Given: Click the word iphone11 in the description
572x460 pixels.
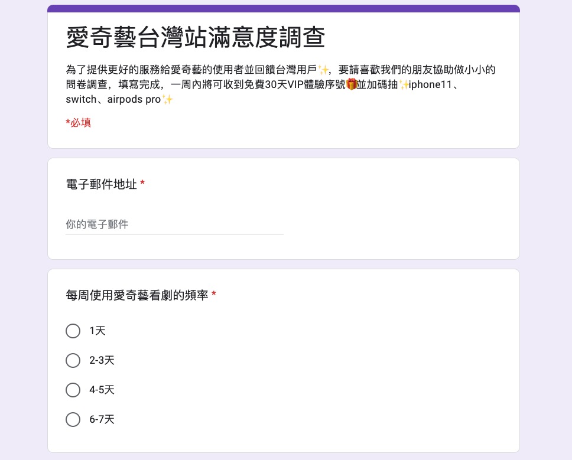Looking at the screenshot, I should 430,84.
